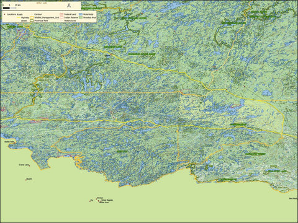Viewport: 298px width, 223px height.
Task: Click the Wildlife_Management_Unit legend symbol
Action: (32, 17)
